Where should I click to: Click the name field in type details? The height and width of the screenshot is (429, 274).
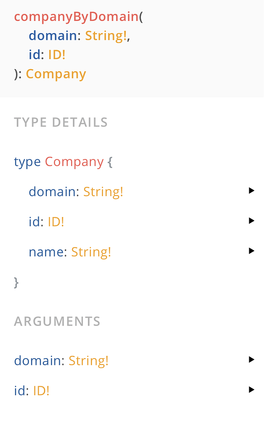tap(43, 251)
